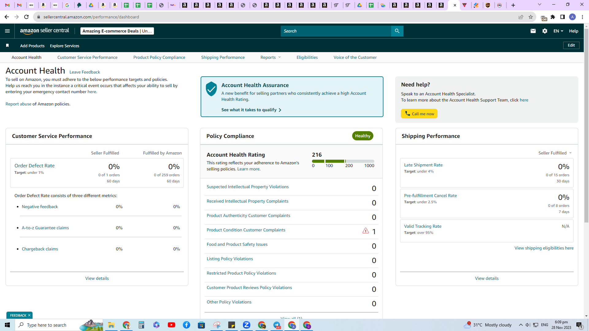Open the Chargeback claims link

pyautogui.click(x=40, y=249)
